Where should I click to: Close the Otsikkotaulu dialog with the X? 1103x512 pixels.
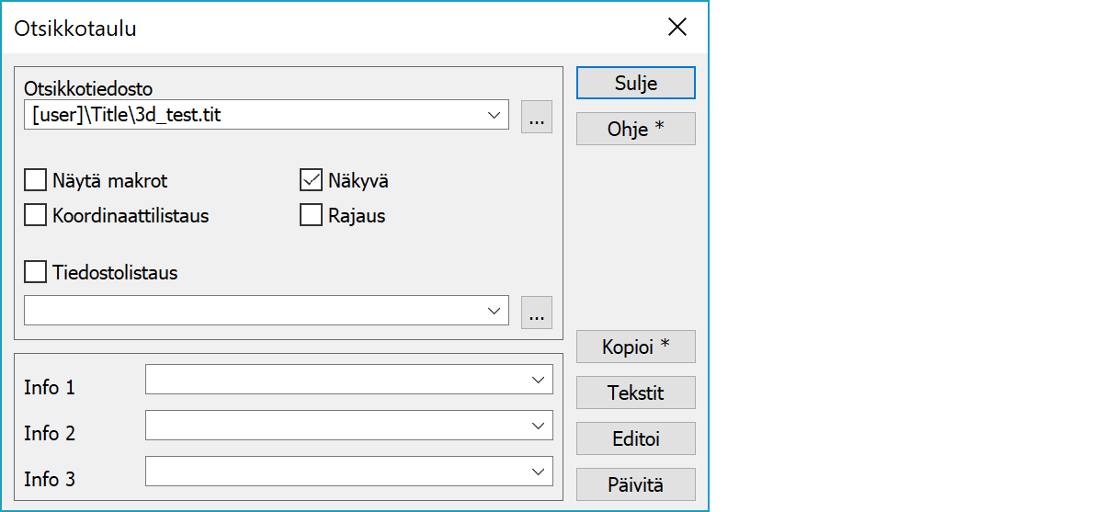(677, 28)
